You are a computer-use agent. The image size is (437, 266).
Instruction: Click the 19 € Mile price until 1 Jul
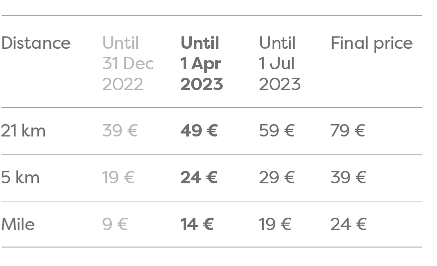click(275, 224)
